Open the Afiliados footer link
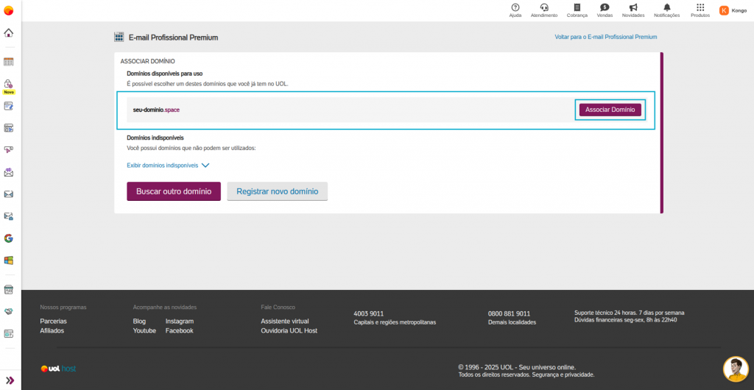754x390 pixels. tap(52, 331)
